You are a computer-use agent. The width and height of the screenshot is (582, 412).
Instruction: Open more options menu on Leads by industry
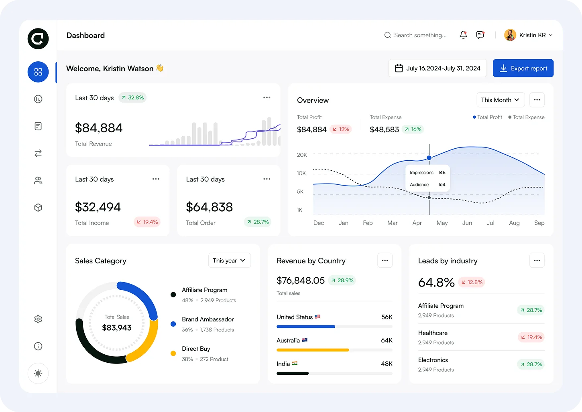tap(537, 261)
